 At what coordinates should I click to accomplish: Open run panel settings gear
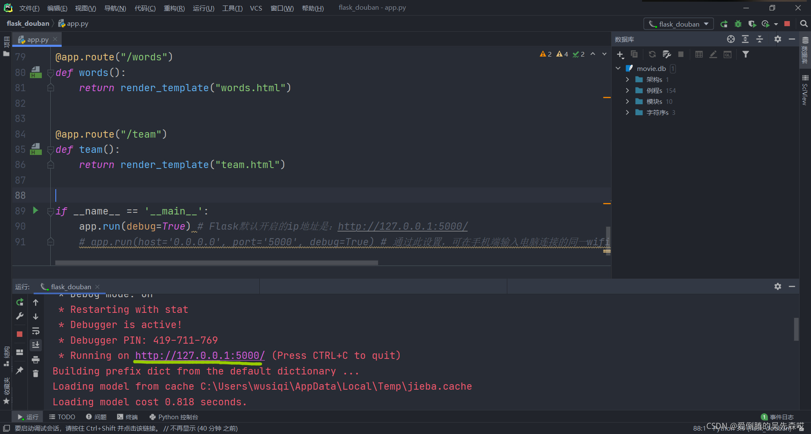click(x=778, y=286)
